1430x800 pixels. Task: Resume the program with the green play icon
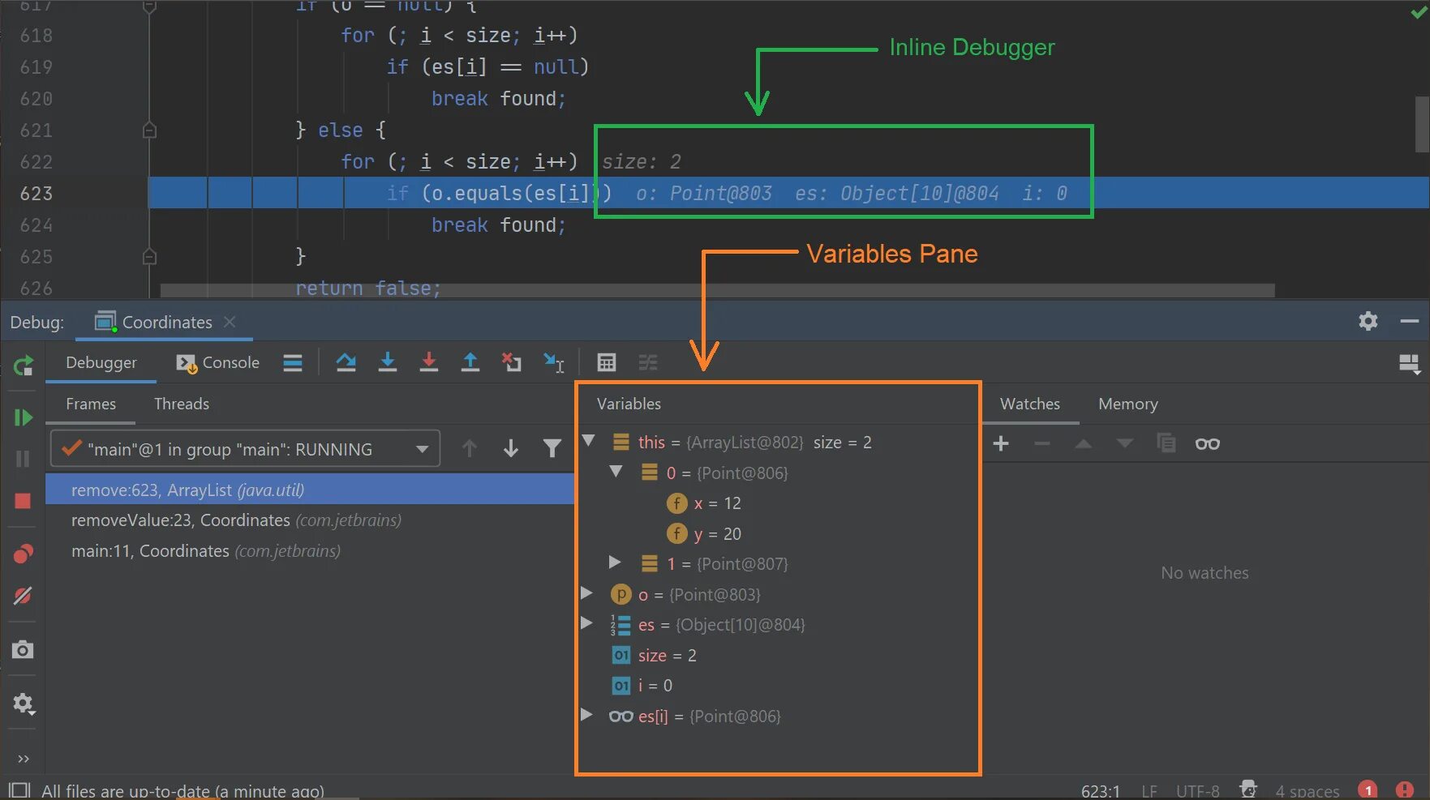click(x=22, y=417)
